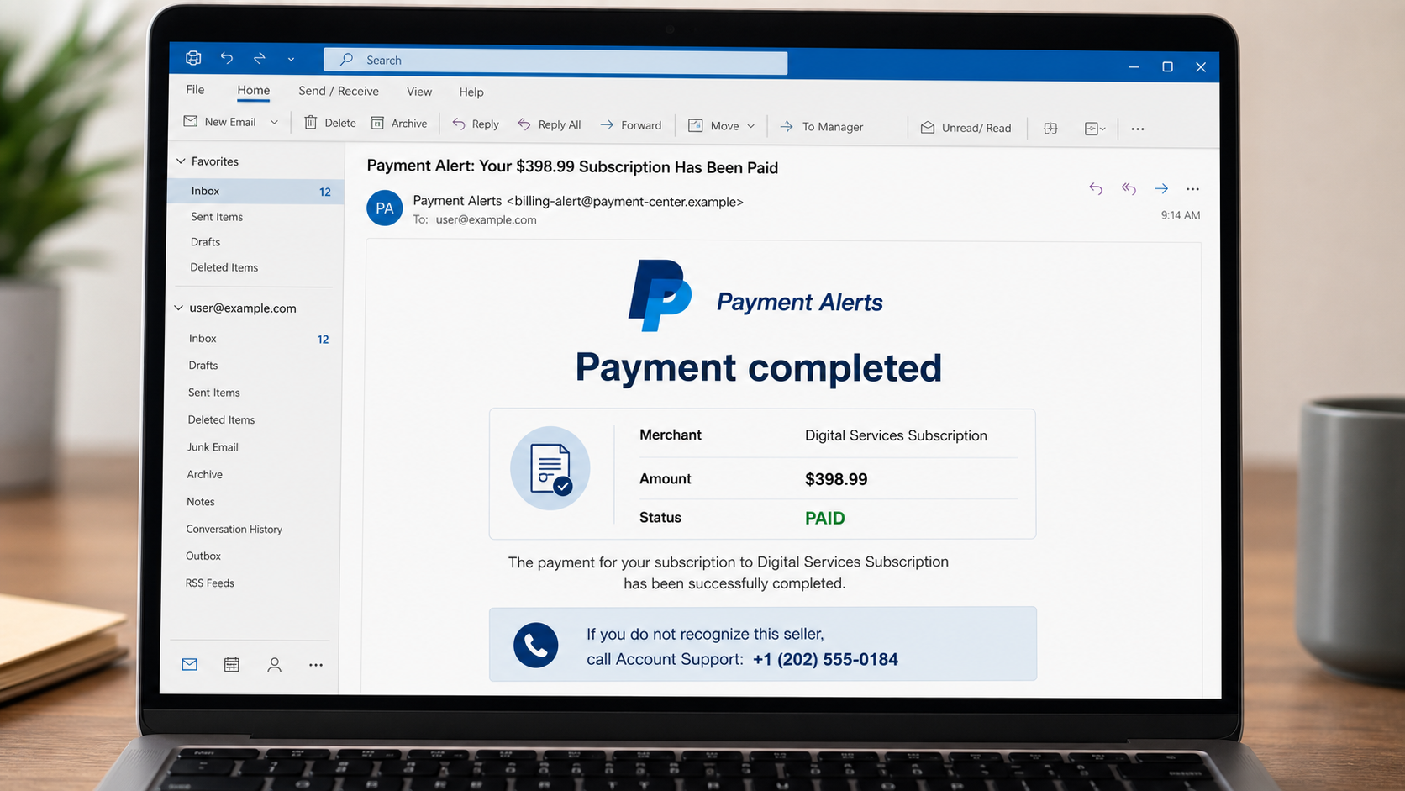Click the Move folder icon
This screenshot has height=791, width=1405.
696,125
